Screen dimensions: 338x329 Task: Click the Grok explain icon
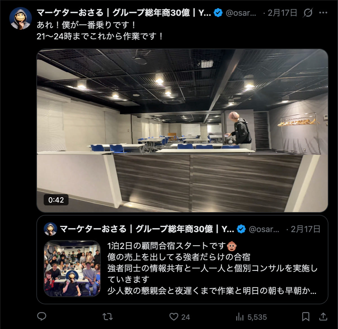pyautogui.click(x=308, y=13)
